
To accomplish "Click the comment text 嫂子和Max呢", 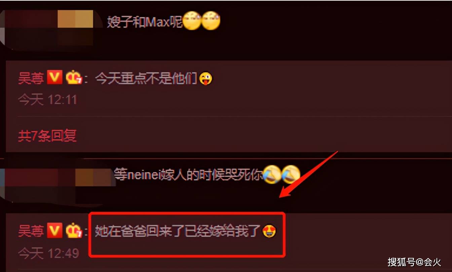I will click(145, 22).
